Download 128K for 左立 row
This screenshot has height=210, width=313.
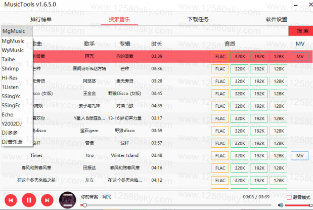[x=279, y=181]
